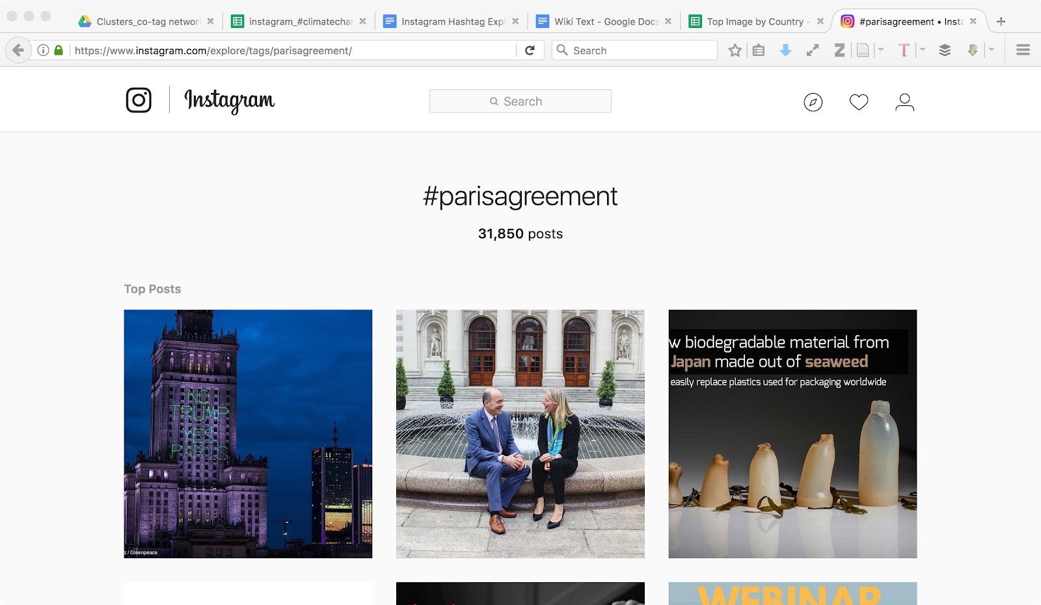Image resolution: width=1041 pixels, height=605 pixels.
Task: Open the downloads arrow icon
Action: click(785, 50)
